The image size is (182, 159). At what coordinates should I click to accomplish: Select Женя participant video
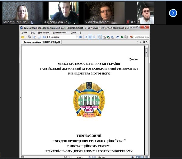point(145,13)
